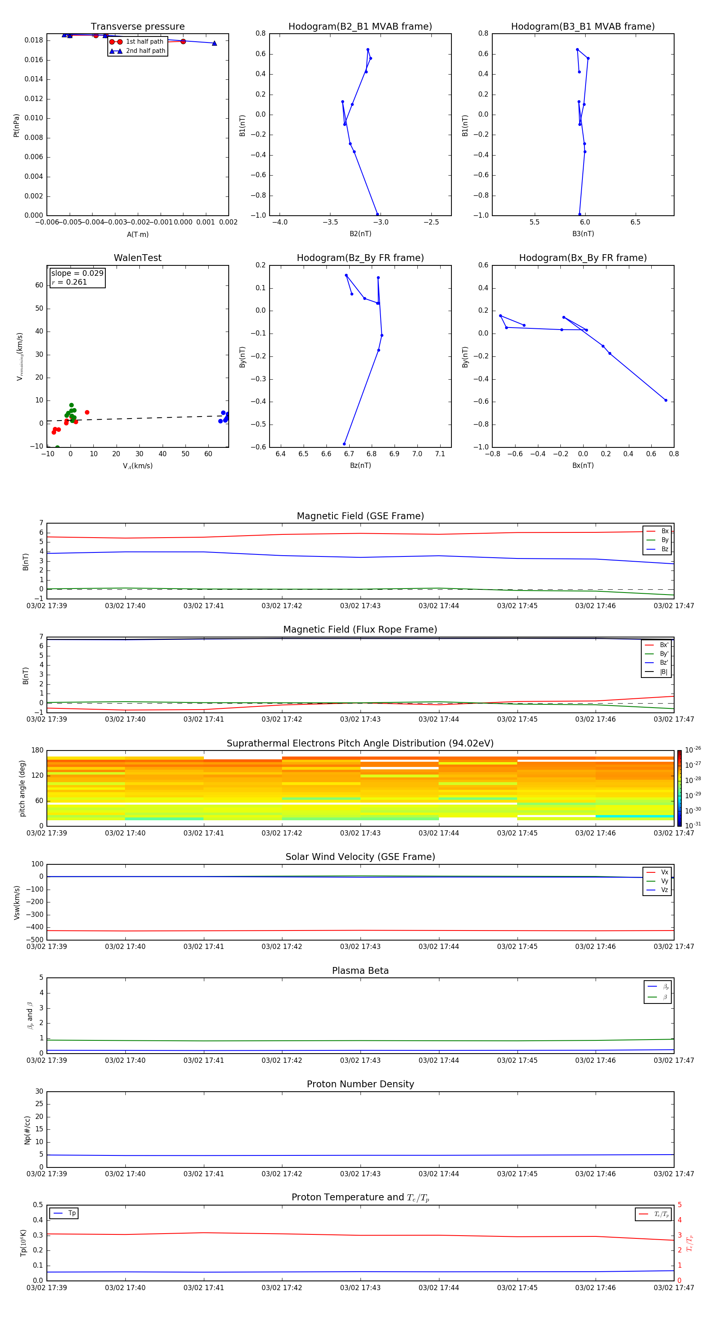Click the "WalenTest" plot title

[x=137, y=258]
